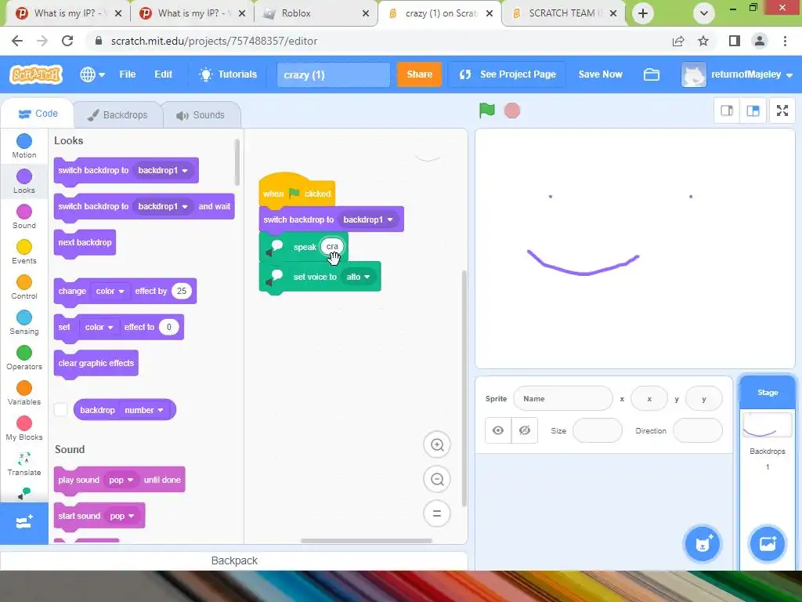Open pop dropdown in play sound until done
This screenshot has height=602, width=802.
[x=121, y=480]
